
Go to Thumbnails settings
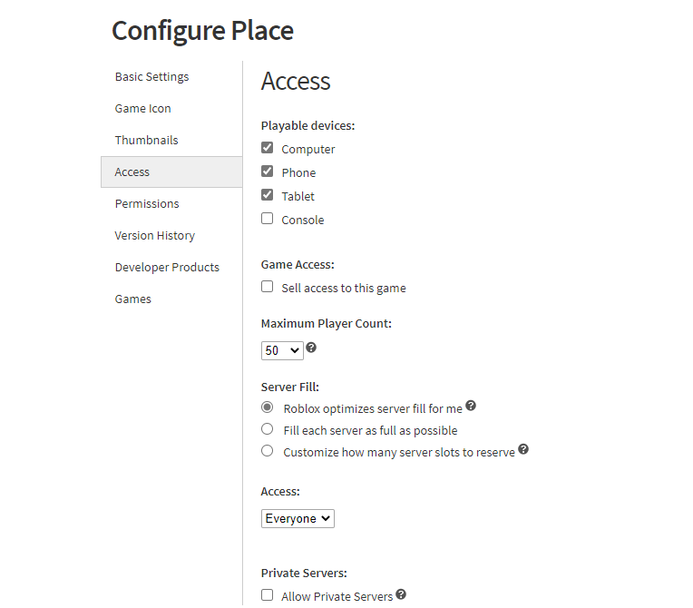coord(146,140)
